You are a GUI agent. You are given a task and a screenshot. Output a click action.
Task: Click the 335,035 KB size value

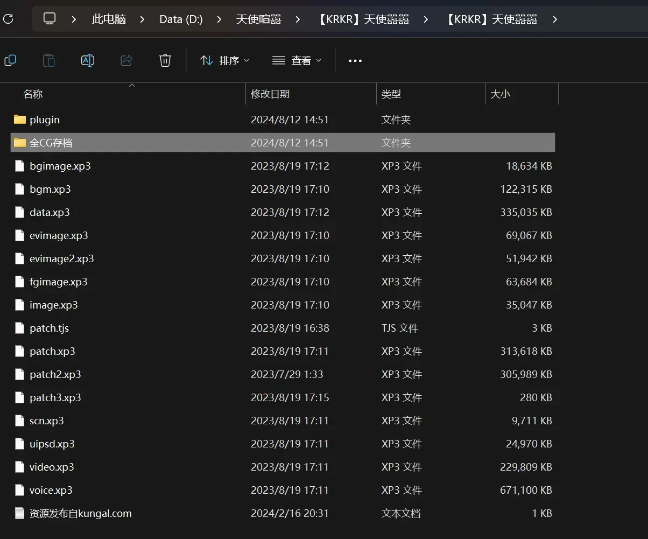(x=526, y=212)
